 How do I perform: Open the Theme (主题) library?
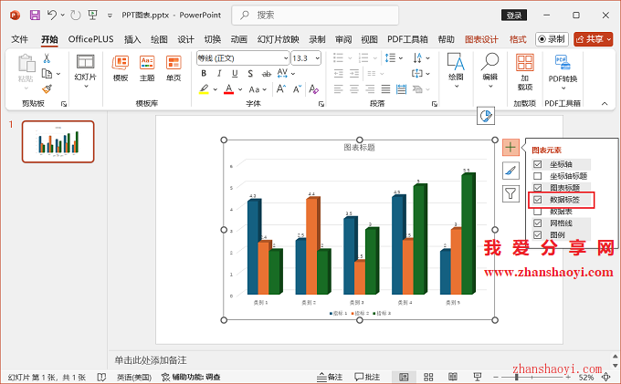tap(147, 68)
